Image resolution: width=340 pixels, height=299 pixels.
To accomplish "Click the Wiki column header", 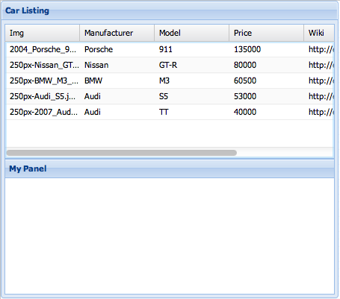I will click(319, 33).
